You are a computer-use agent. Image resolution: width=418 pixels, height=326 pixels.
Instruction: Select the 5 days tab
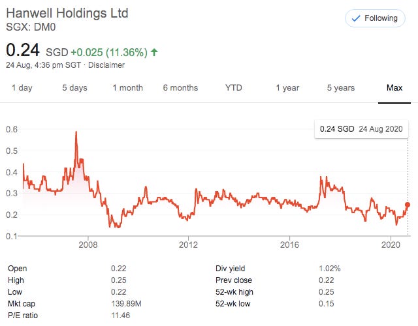74,88
